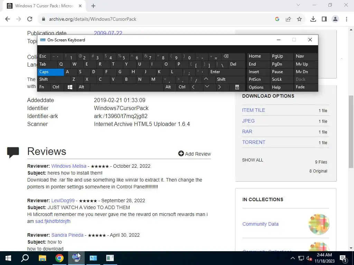Image resolution: width=354 pixels, height=265 pixels.
Task: Click the PrtScn key
Action: point(258,79)
